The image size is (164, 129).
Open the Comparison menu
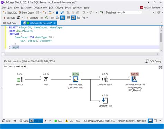(x=40, y=8)
